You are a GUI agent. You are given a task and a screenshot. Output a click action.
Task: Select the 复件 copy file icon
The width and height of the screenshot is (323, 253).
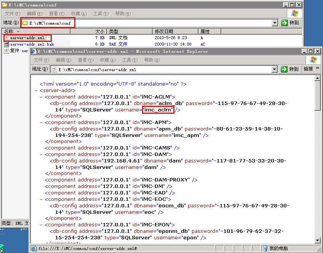coord(6,51)
